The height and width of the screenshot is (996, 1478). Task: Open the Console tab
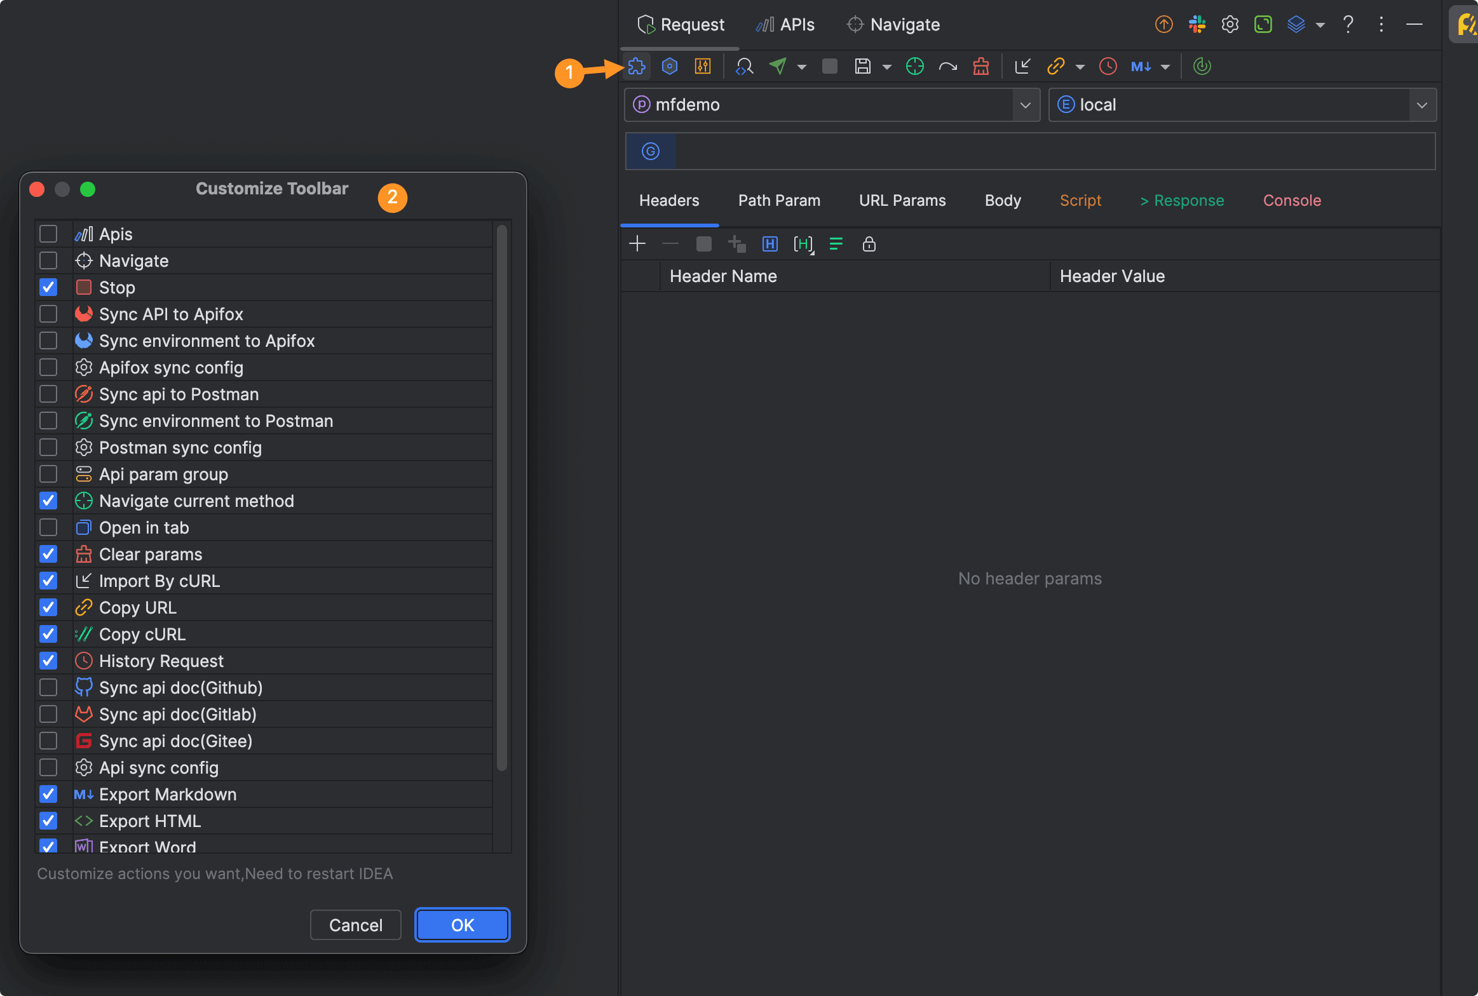pos(1292,201)
